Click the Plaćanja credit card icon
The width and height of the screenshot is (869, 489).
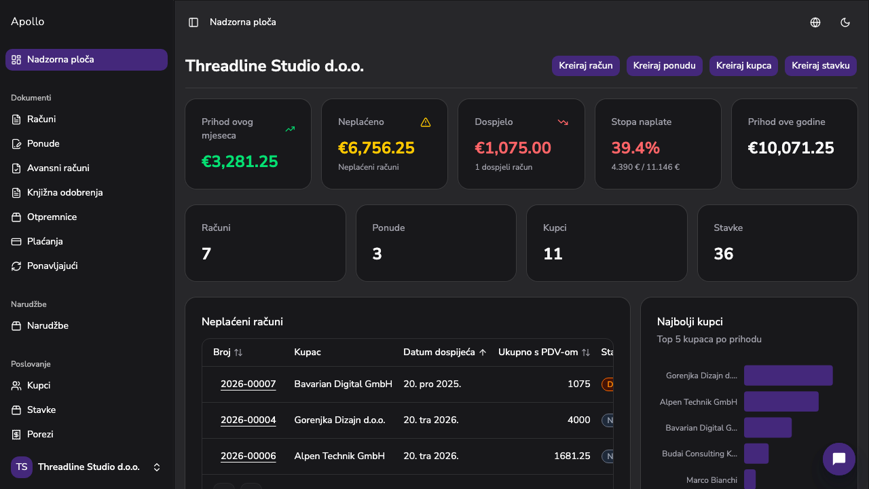tap(17, 242)
